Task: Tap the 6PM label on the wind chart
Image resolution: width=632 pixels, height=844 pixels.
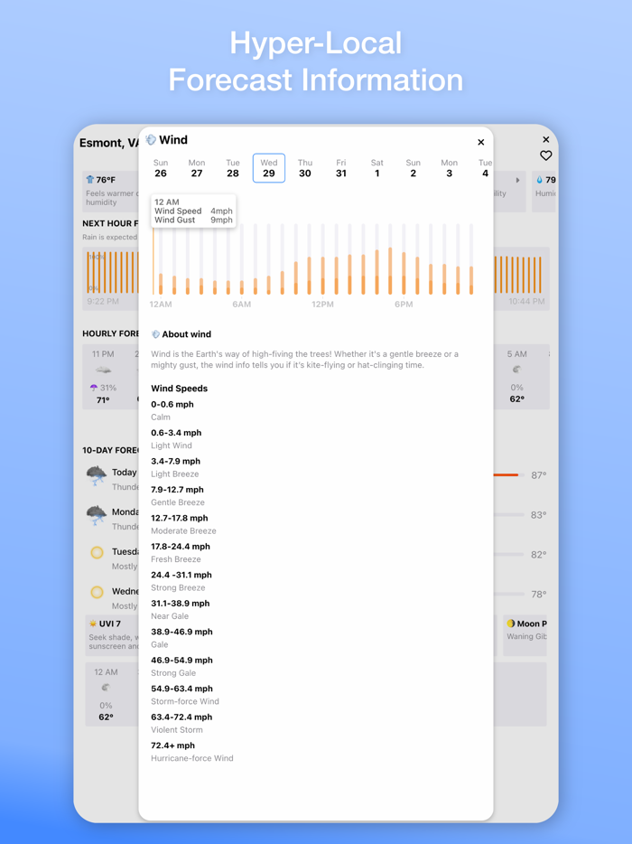Action: click(404, 305)
